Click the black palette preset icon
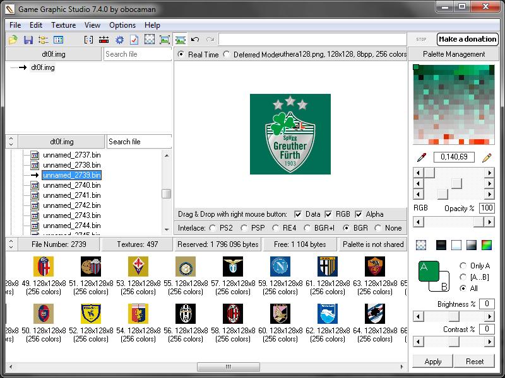This screenshot has width=505, height=378. point(441,245)
